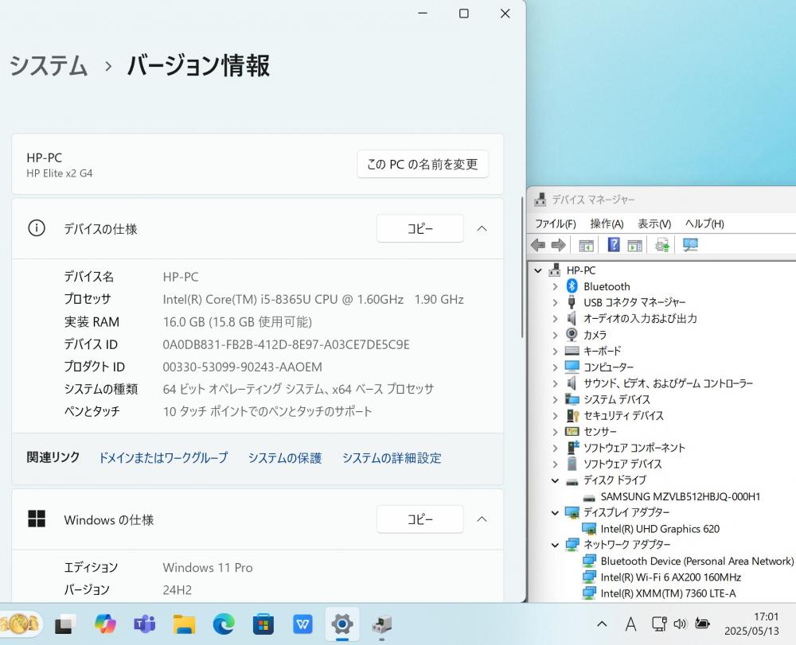This screenshot has height=645, width=796.
Task: Open the ファイル(F) menu in Device Manager
Action: coord(556,223)
